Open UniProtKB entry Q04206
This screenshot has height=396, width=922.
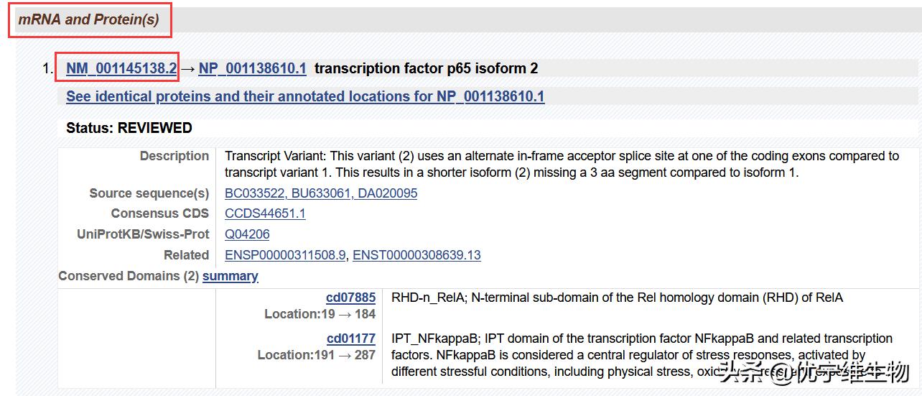[247, 234]
